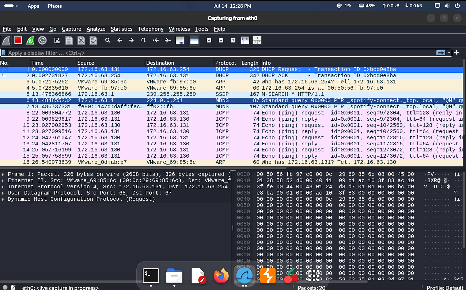Open the Wireless menu

[x=179, y=29]
